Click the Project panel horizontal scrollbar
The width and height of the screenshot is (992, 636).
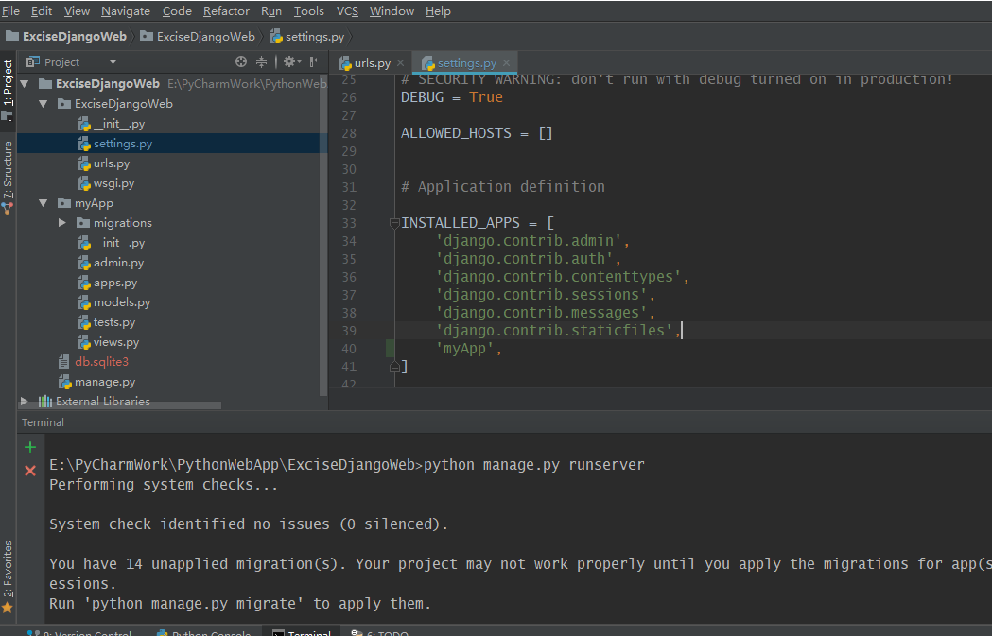[x=120, y=405]
